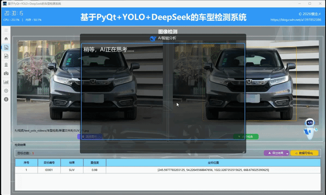Click the 20:30:15 digital clock
326x195 pixels.
pyautogui.click(x=14, y=13)
